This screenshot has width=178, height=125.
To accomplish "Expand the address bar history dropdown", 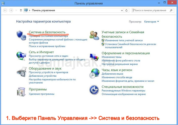I will (x=122, y=10).
